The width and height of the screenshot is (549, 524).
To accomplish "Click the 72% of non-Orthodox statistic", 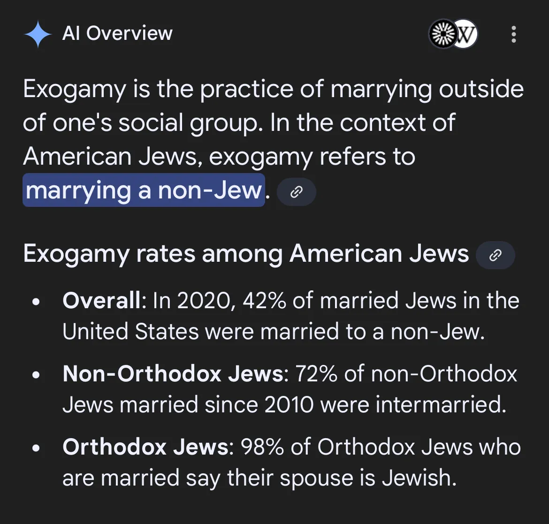I will [406, 373].
